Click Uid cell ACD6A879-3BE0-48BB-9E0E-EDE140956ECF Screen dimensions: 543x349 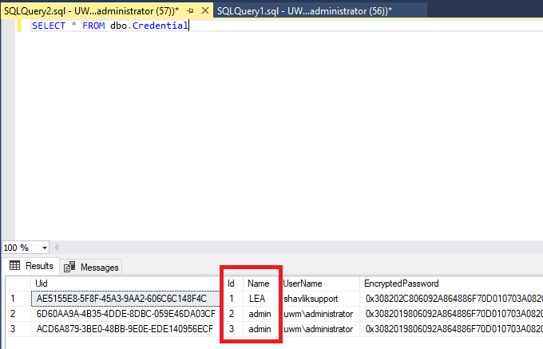pos(125,328)
